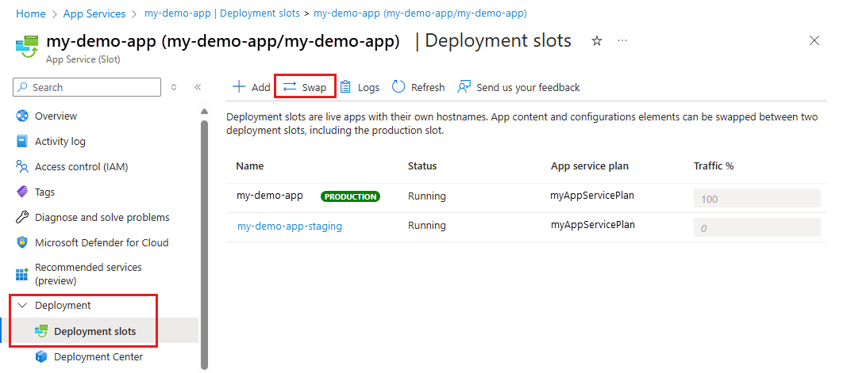Viewport: 843px width, 373px height.
Task: Open Diagnose and solve problems
Action: pyautogui.click(x=102, y=217)
